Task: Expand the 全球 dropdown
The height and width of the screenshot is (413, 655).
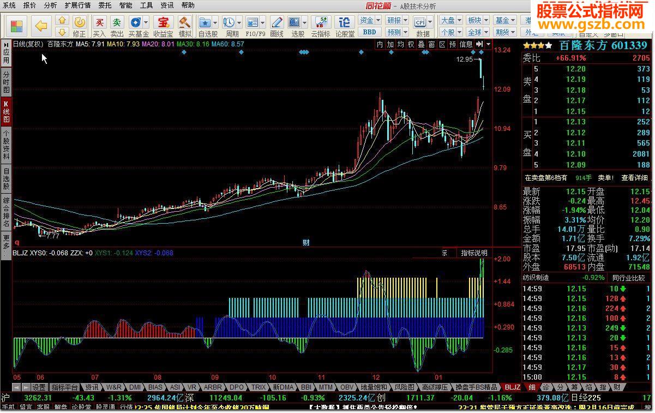Action: pos(486,32)
